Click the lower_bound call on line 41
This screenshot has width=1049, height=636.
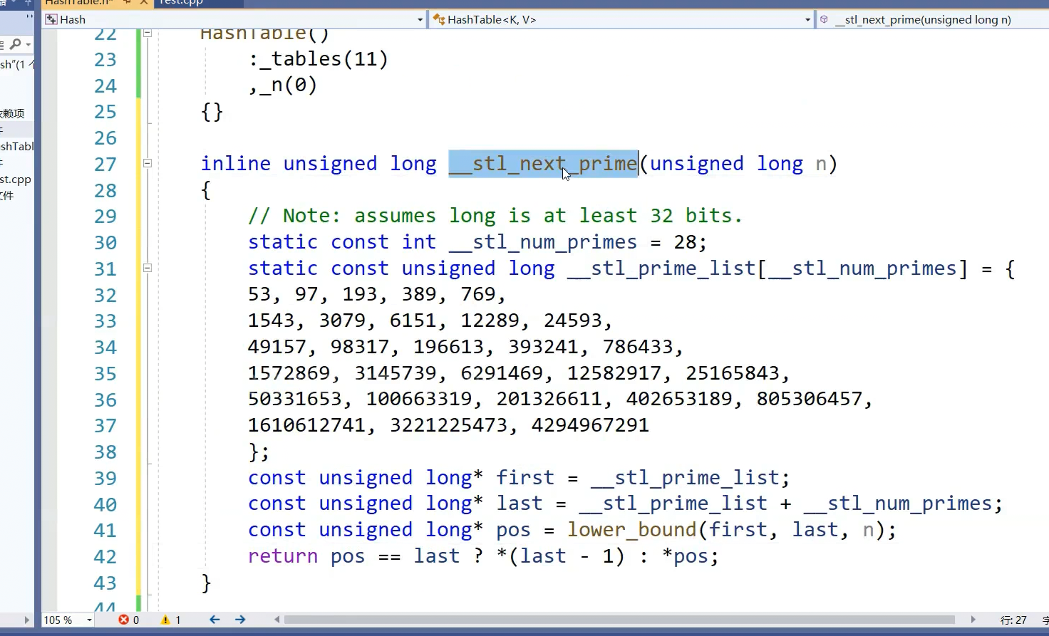pyautogui.click(x=631, y=530)
